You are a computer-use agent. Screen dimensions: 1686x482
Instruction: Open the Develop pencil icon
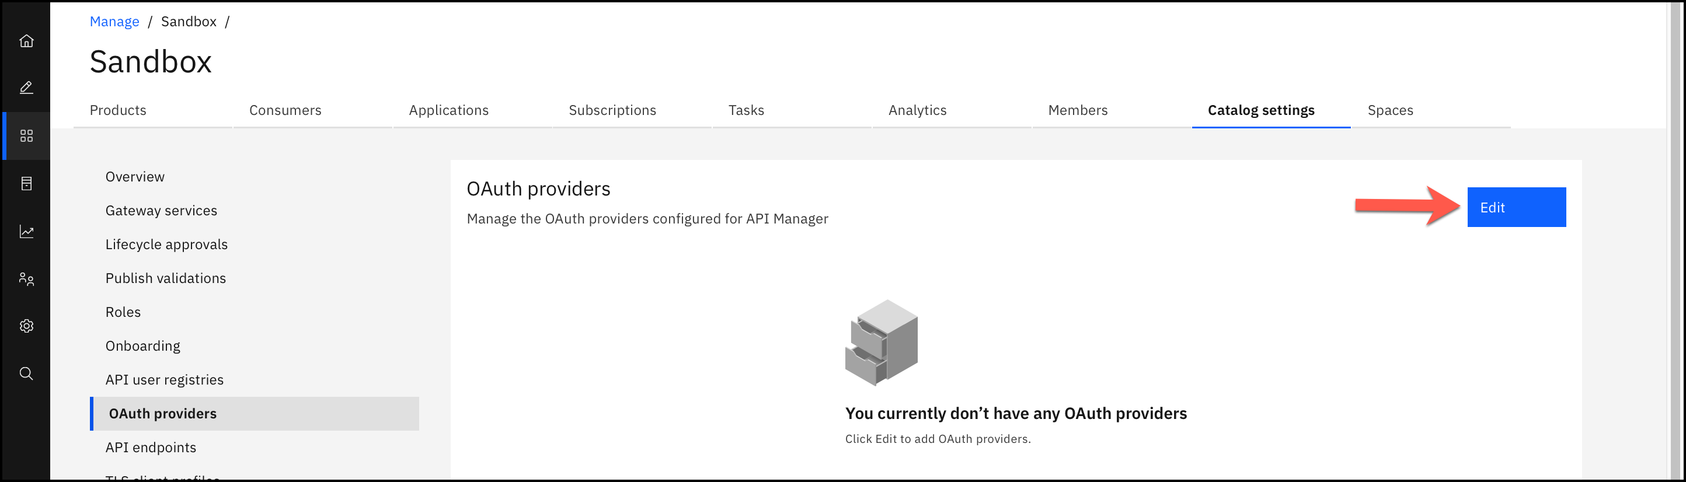(x=26, y=88)
